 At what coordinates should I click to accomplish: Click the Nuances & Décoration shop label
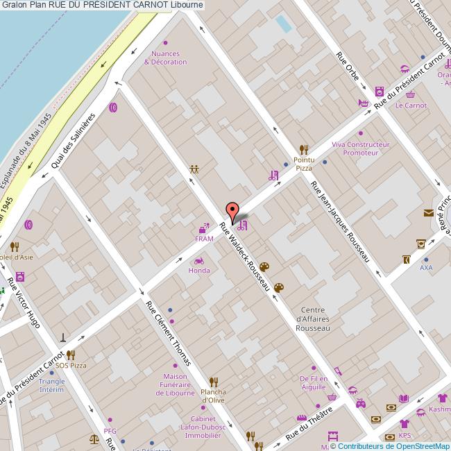coord(165,58)
